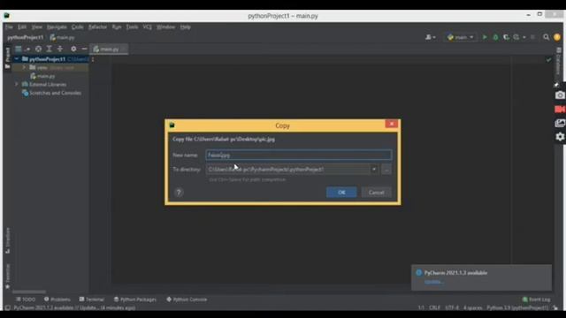Click the New name input field

pos(299,155)
